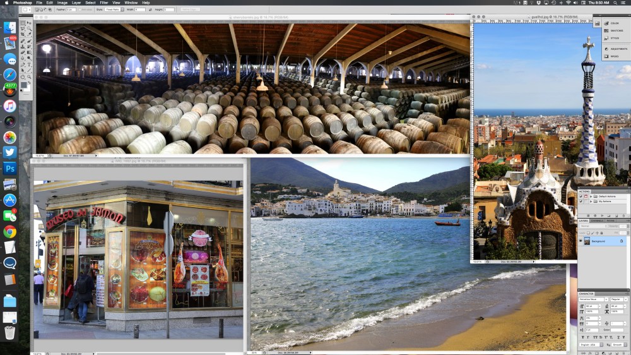Open the Style dropdown in options bar
Image resolution: width=631 pixels, height=355 pixels.
tap(114, 9)
